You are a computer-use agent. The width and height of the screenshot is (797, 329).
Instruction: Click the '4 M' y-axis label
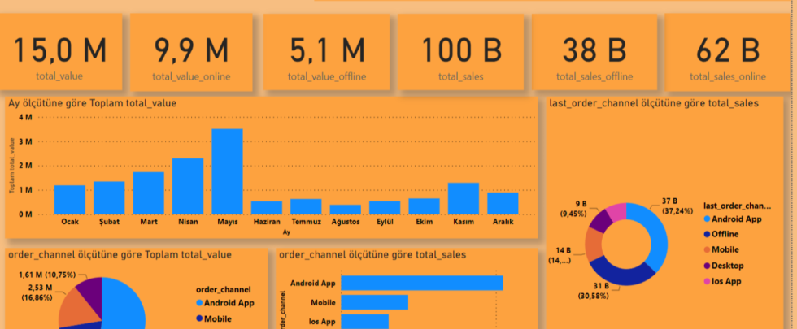pos(25,117)
